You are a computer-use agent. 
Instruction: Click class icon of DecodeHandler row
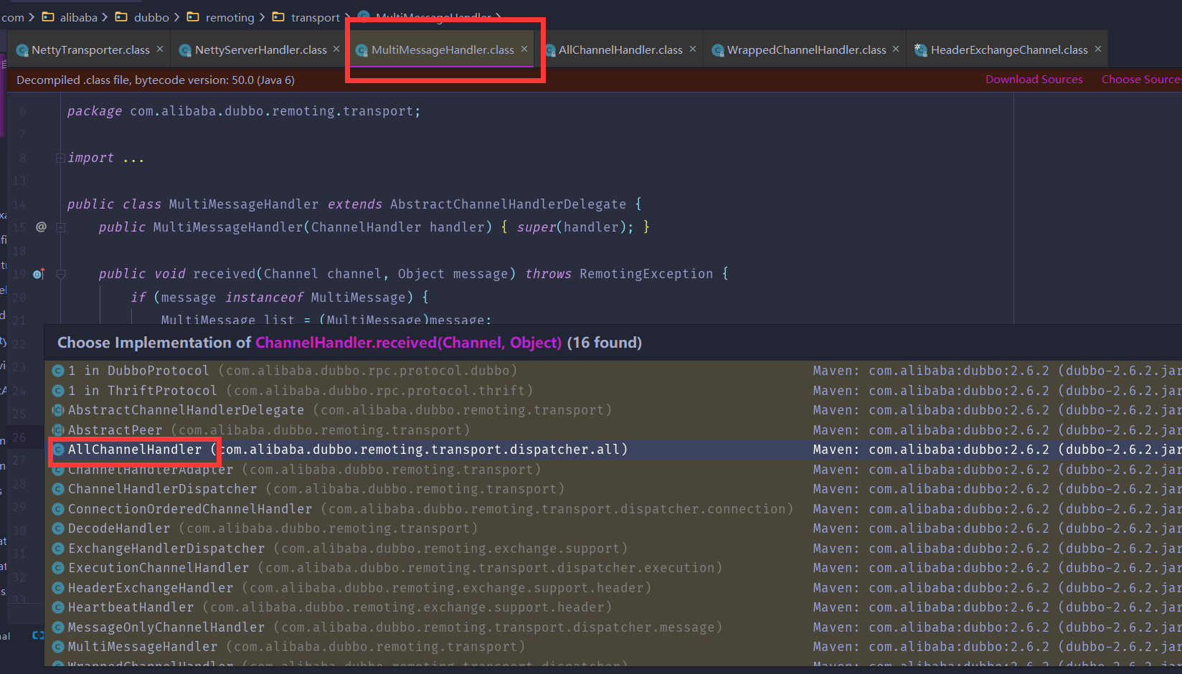(58, 528)
